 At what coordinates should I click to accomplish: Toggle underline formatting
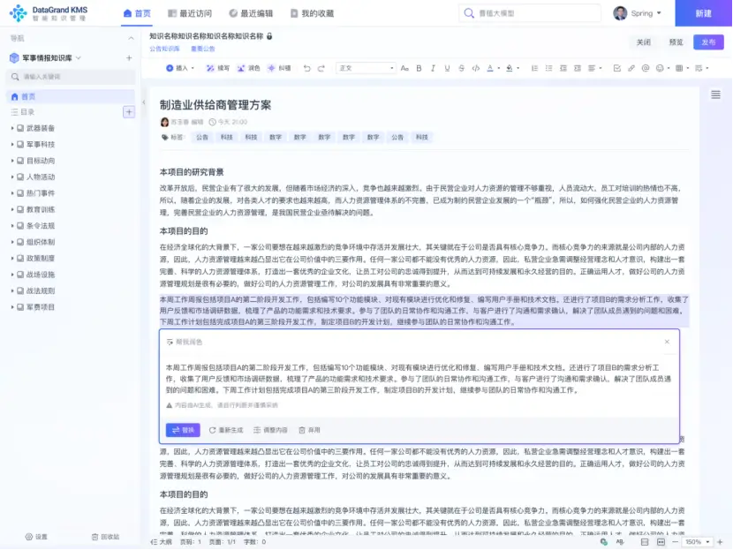(444, 68)
